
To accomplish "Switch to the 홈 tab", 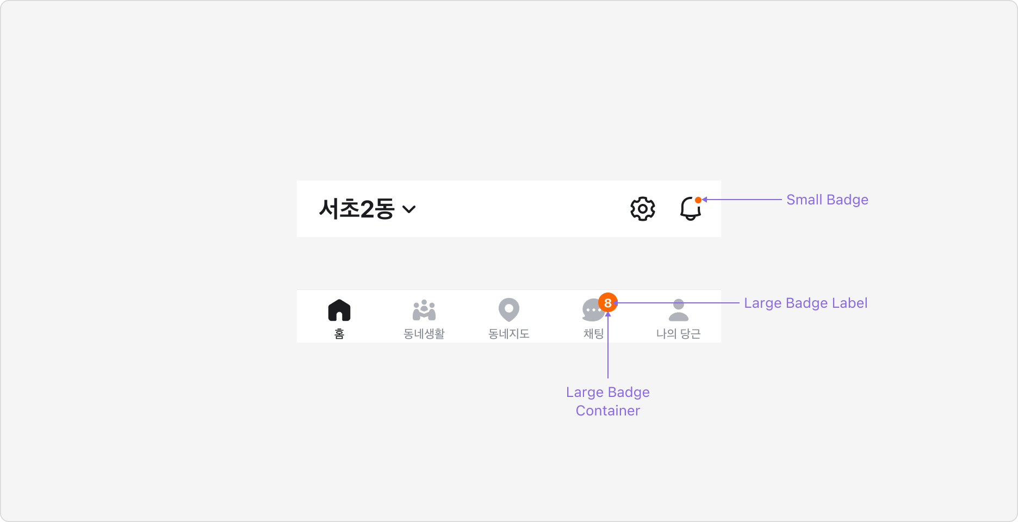I will (340, 334).
